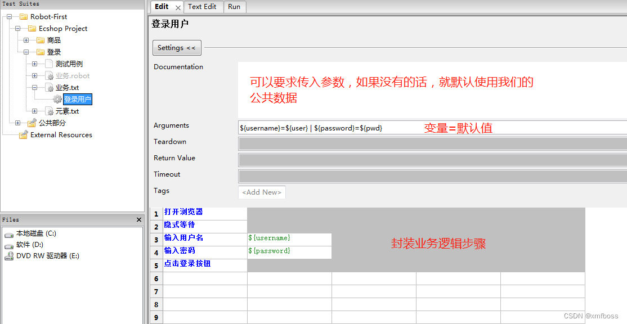Viewport: 627px width, 324px height.
Task: Close the Edit tab
Action: click(x=178, y=7)
